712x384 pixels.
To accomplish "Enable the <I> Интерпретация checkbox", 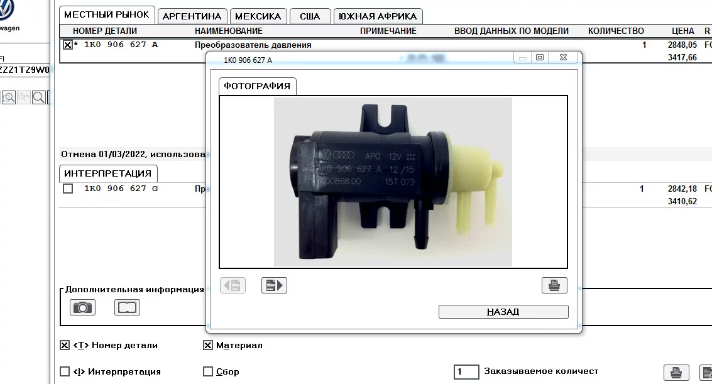I will coord(65,371).
